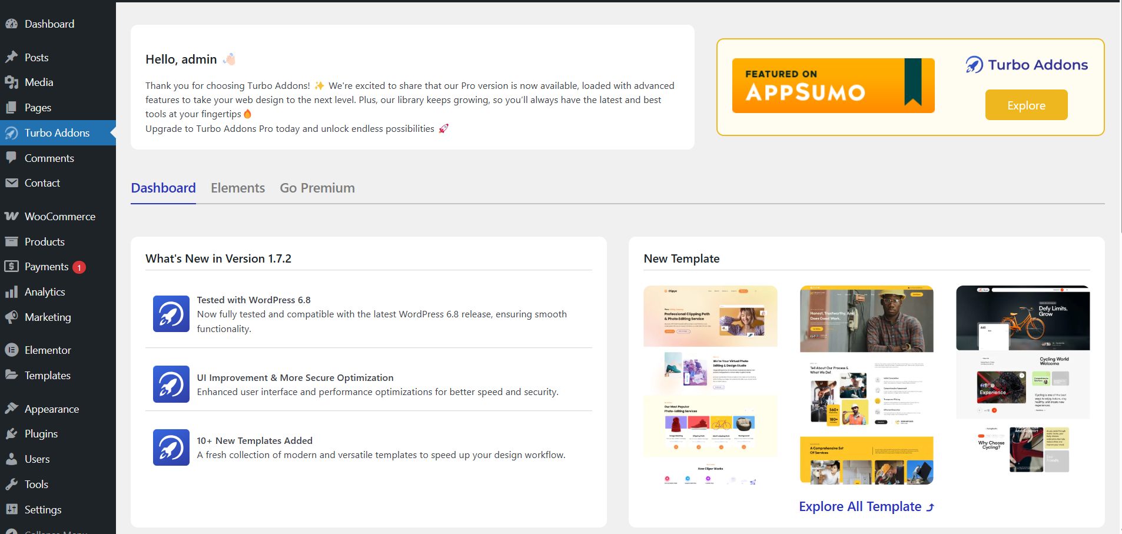The width and height of the screenshot is (1122, 534).
Task: Click the 'UI Improvement & More Secure Optimization' heading
Action: (x=295, y=378)
